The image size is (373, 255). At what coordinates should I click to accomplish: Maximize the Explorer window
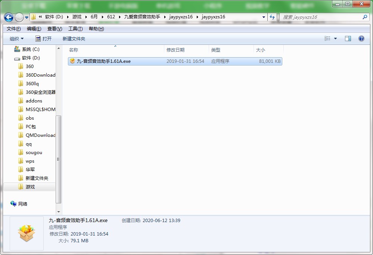(x=347, y=4)
